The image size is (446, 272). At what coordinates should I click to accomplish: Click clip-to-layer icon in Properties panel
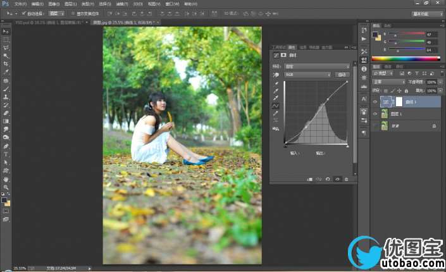(x=310, y=179)
